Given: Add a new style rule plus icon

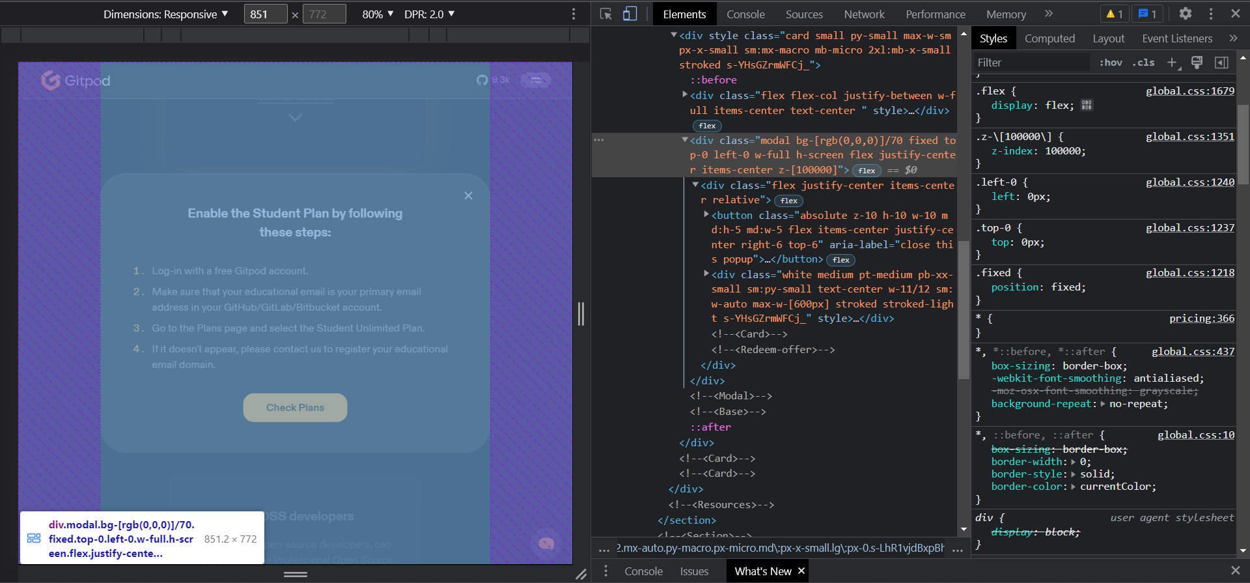Looking at the screenshot, I should pyautogui.click(x=1173, y=63).
